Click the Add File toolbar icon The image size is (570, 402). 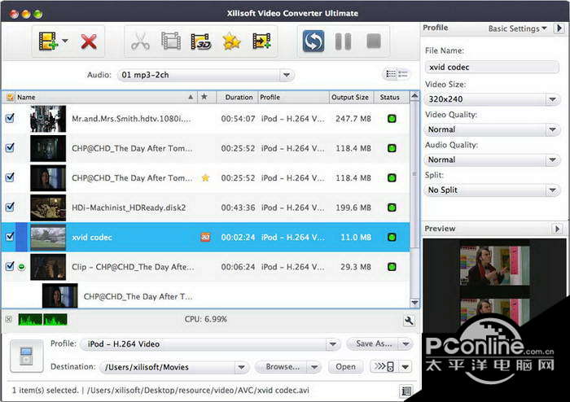click(48, 42)
